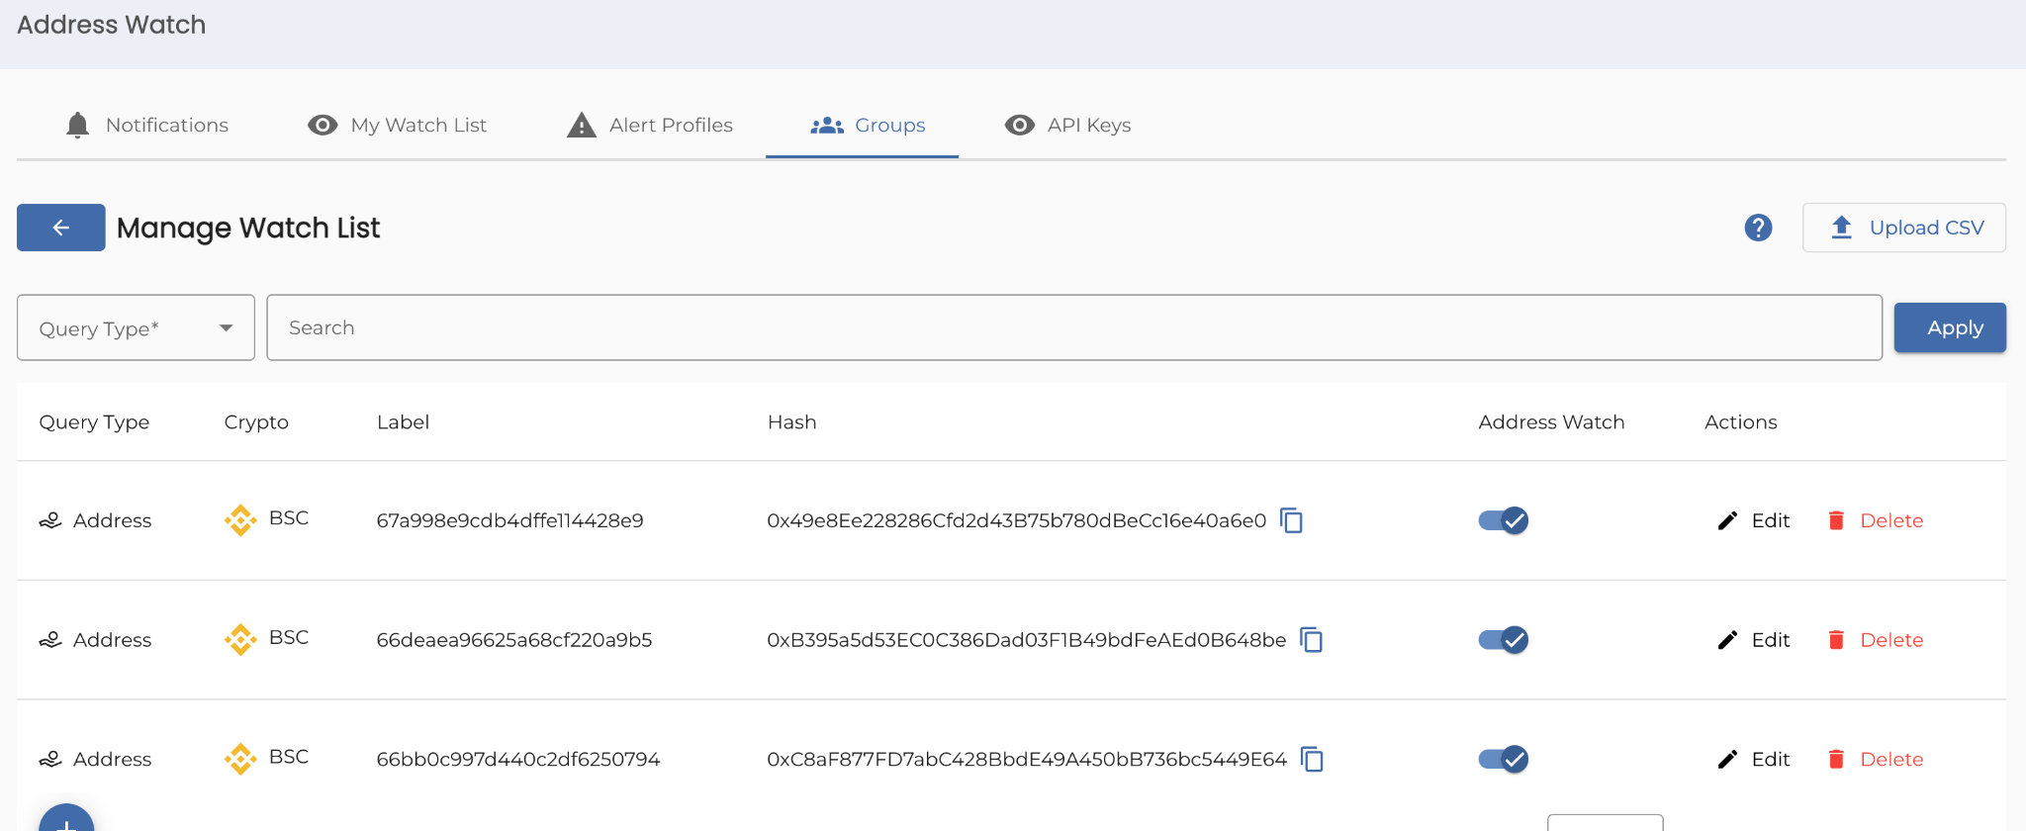Edit the 66deaea96625a68cf220a9b5 entry
Viewport: 2026px width, 831px height.
(1754, 640)
